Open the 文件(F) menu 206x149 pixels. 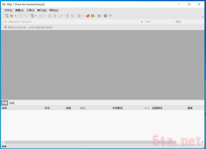(8, 10)
